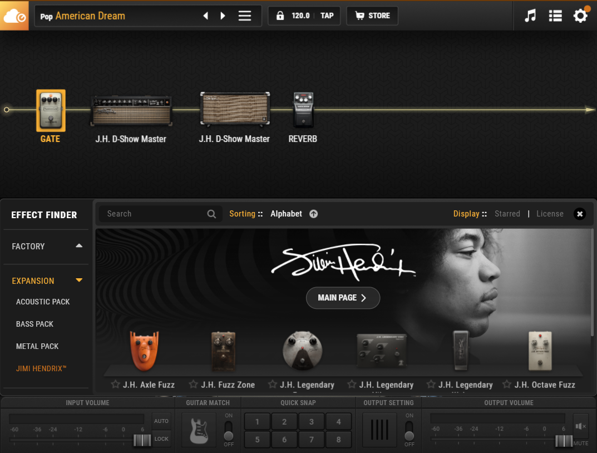Open the music note tools icon
The image size is (597, 453).
[530, 16]
